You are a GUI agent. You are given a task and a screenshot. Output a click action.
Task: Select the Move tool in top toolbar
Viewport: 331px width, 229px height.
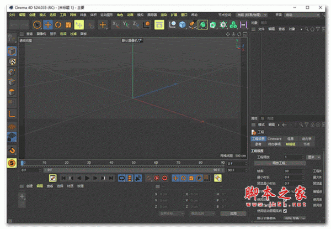[x=48, y=24]
